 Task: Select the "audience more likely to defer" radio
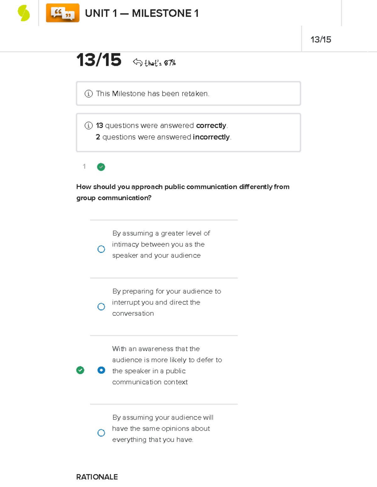101,370
